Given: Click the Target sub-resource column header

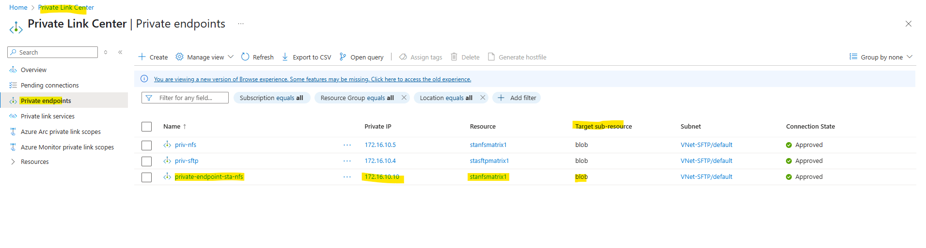Looking at the screenshot, I should pyautogui.click(x=603, y=126).
